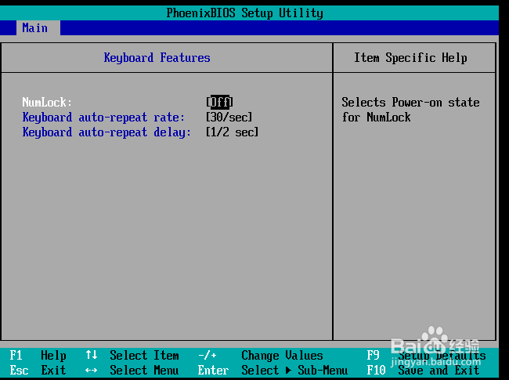Click the -/+ Change Values hint
The width and height of the screenshot is (509, 380).
[x=260, y=355]
